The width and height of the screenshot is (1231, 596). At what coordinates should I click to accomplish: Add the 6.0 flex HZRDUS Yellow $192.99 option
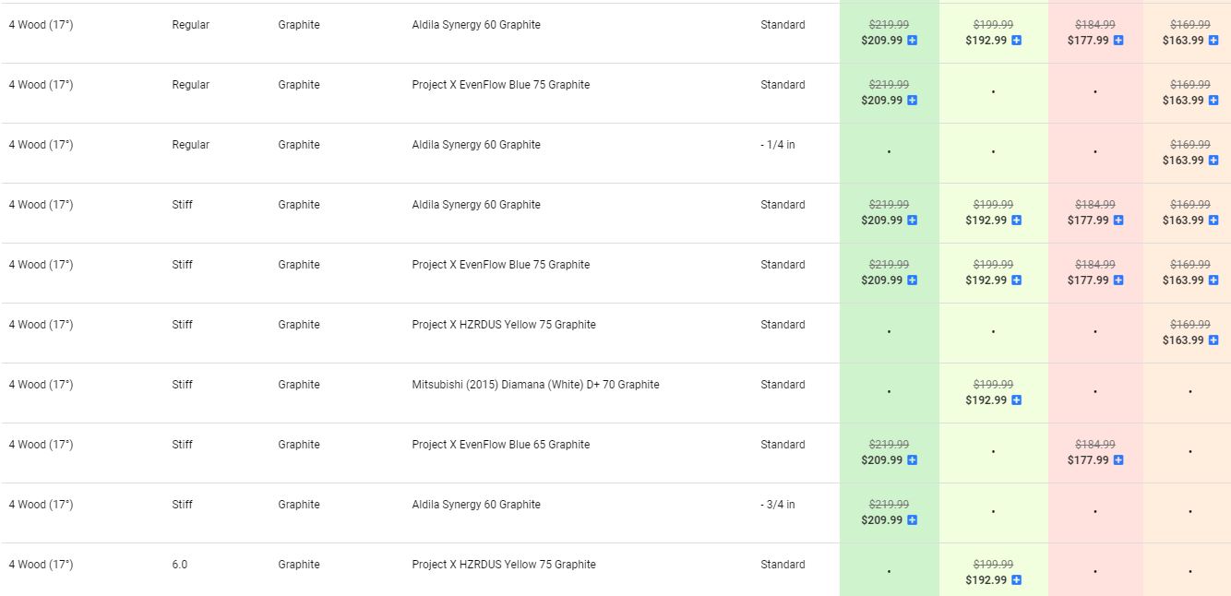click(1017, 580)
